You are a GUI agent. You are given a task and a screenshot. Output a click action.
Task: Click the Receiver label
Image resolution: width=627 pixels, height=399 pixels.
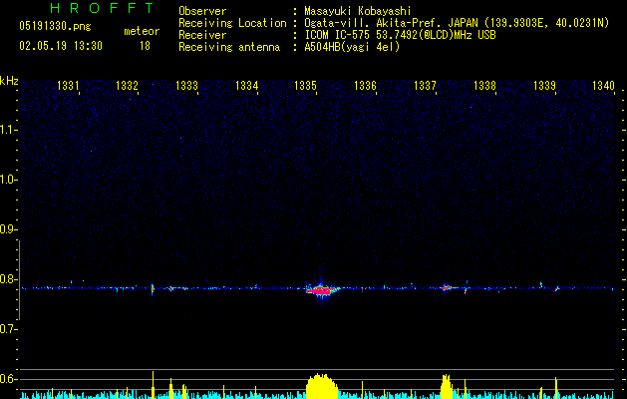tap(202, 35)
